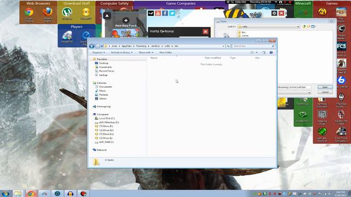Image resolution: width=351 pixels, height=197 pixels.
Task: Click New folder in Explorer toolbar
Action: click(x=166, y=53)
